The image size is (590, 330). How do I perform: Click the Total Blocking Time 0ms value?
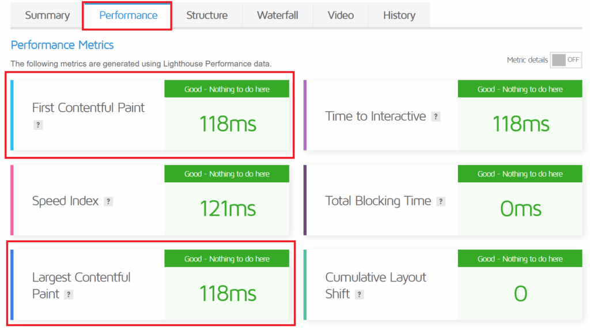click(x=520, y=209)
